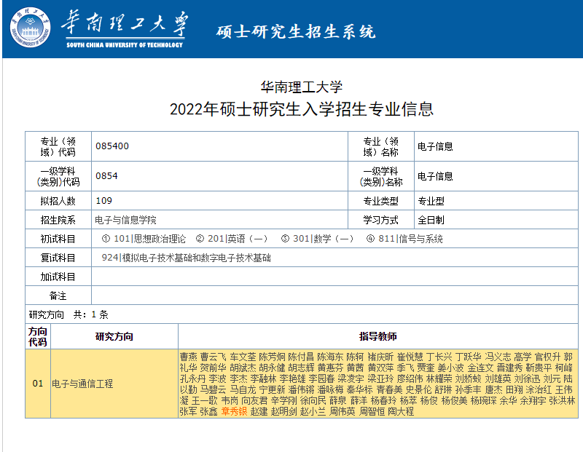Select advisor 马碧云
This screenshot has height=452, width=583.
coord(213,389)
